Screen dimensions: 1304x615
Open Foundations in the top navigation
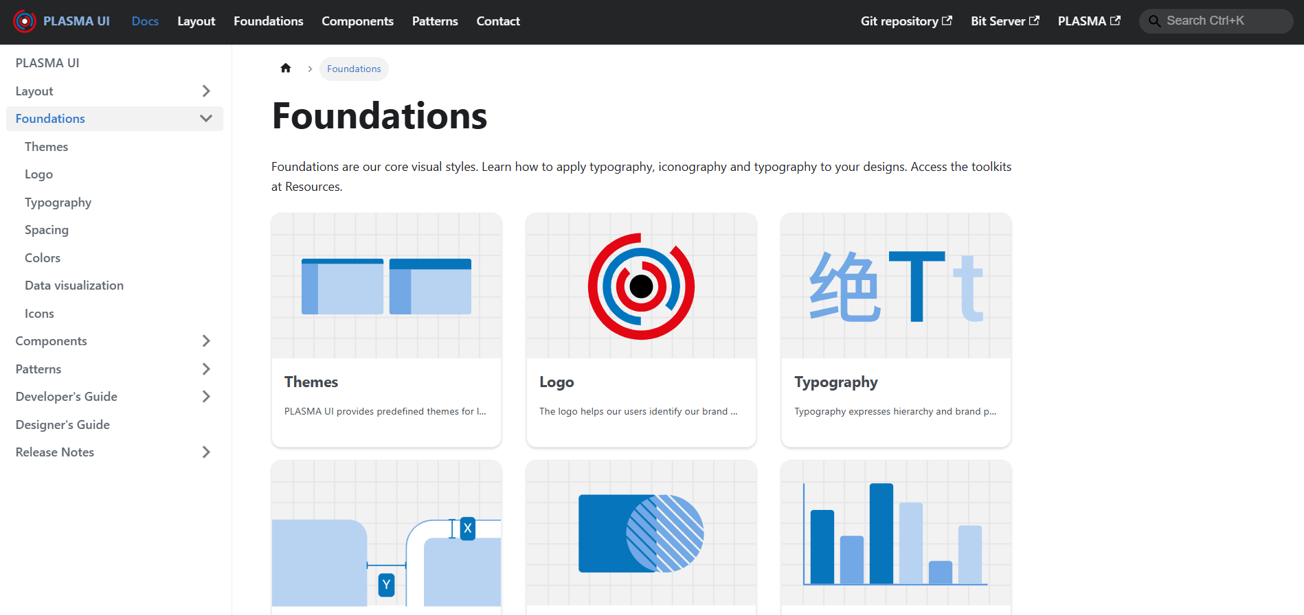pyautogui.click(x=269, y=21)
